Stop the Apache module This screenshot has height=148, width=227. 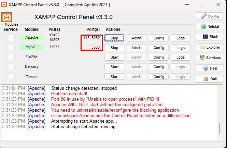point(114,38)
